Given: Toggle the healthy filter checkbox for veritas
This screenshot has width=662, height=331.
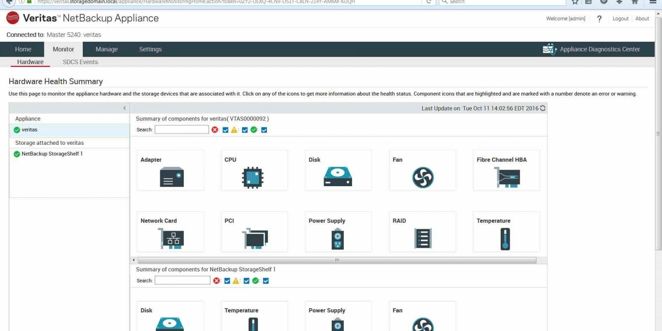Looking at the screenshot, I should (x=264, y=130).
